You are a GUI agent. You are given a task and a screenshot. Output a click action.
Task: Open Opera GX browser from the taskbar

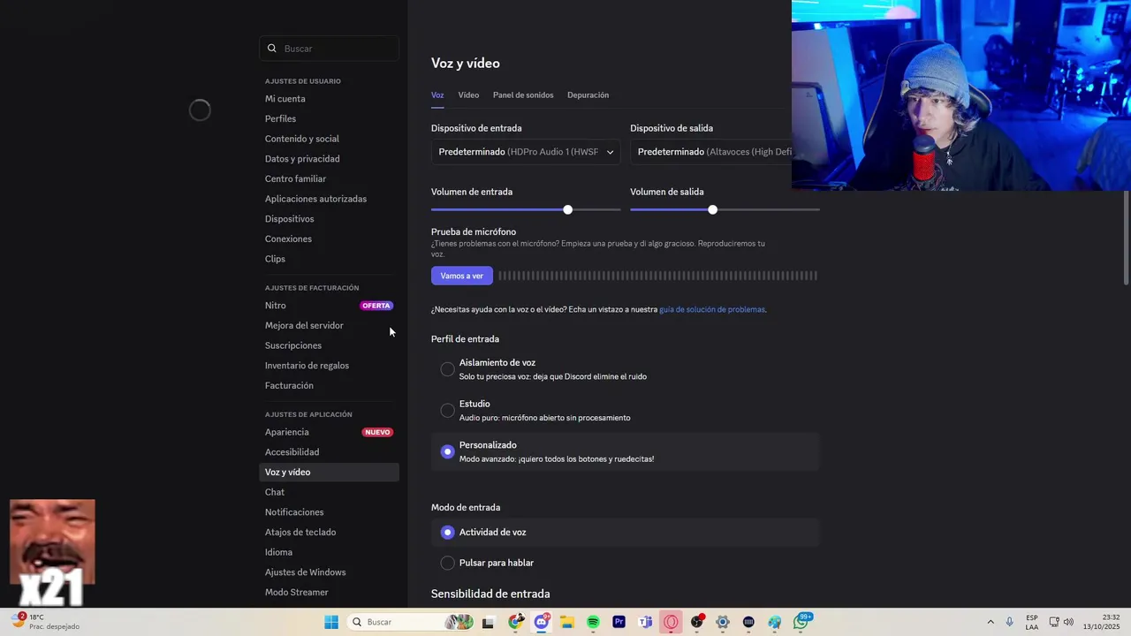[x=671, y=622]
